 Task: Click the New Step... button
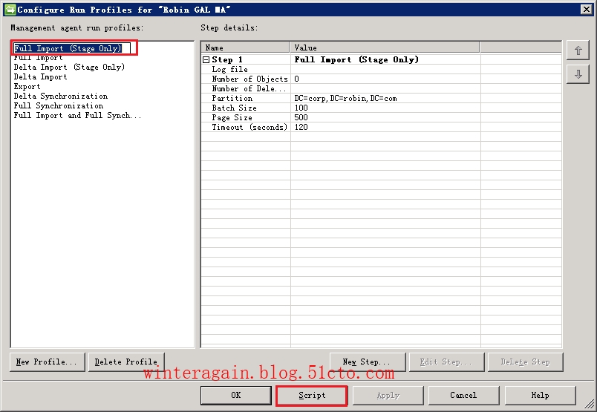click(x=368, y=362)
